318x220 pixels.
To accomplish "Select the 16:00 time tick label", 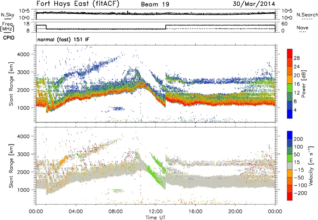I will 195,212.
